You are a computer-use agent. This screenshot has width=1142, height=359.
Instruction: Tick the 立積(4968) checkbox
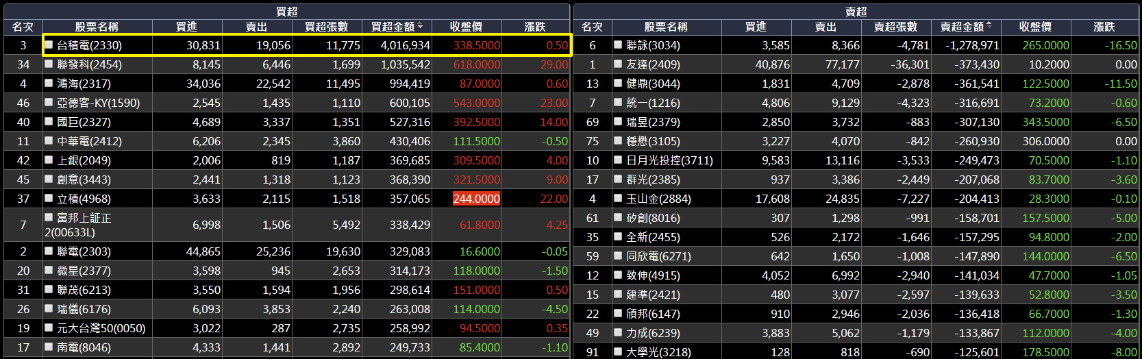click(49, 198)
